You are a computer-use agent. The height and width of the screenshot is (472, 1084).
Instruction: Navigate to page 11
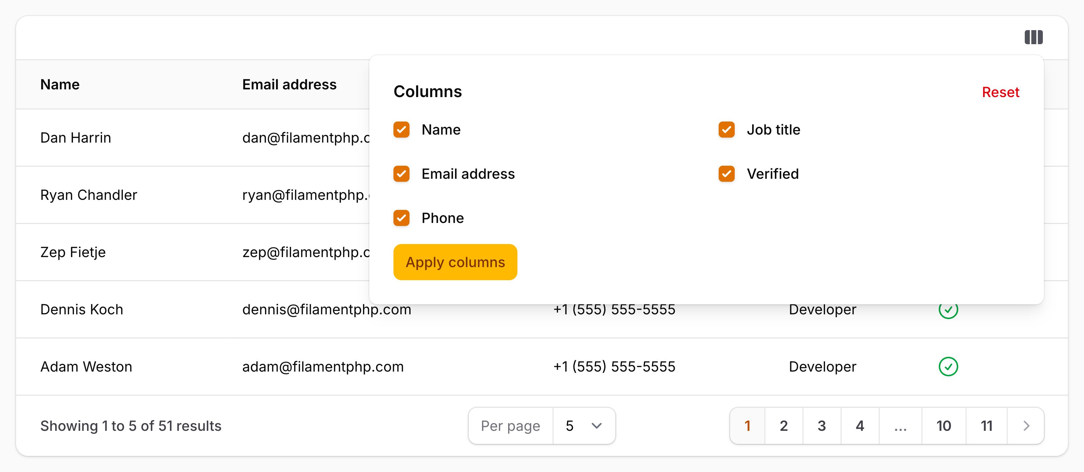(x=987, y=426)
